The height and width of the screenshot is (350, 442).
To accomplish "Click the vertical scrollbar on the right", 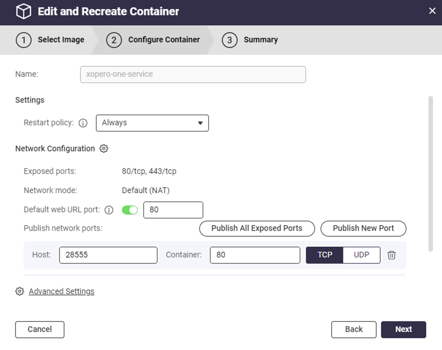I will (x=431, y=173).
